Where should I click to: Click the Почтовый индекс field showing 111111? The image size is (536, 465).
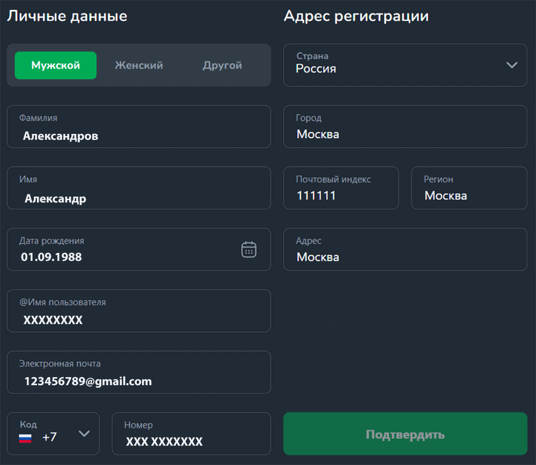click(x=341, y=188)
